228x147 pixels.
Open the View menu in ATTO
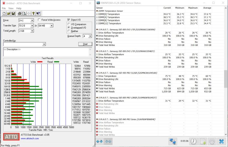[x=11, y=8]
